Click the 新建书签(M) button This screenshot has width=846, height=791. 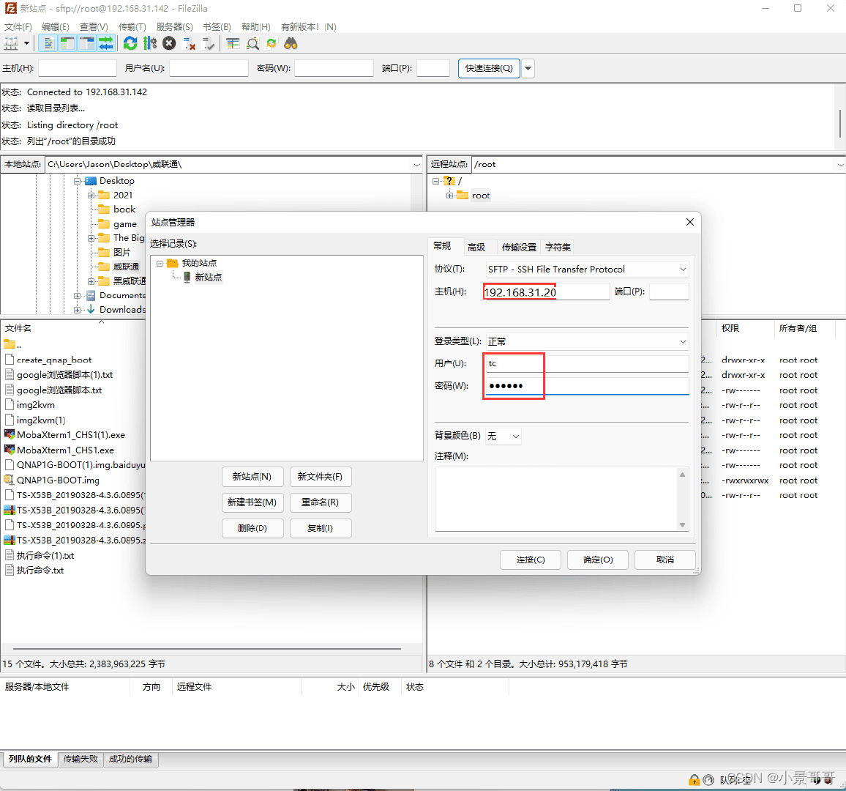[x=252, y=502]
